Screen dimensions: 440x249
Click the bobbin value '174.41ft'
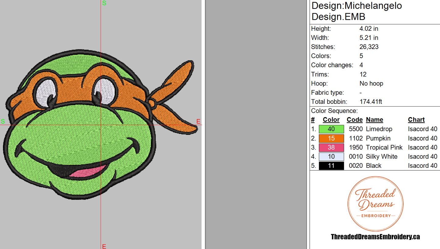click(x=371, y=102)
